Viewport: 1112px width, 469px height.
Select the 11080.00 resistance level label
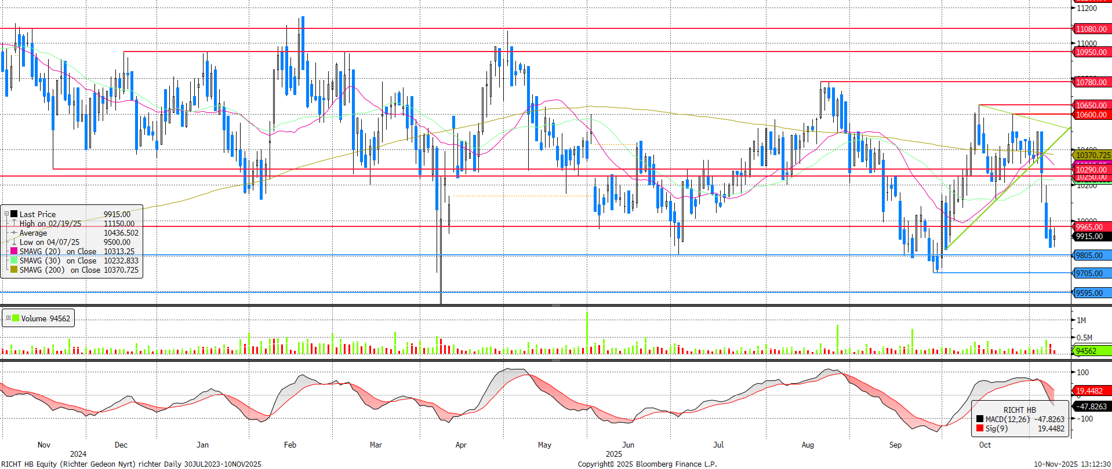coord(1091,29)
